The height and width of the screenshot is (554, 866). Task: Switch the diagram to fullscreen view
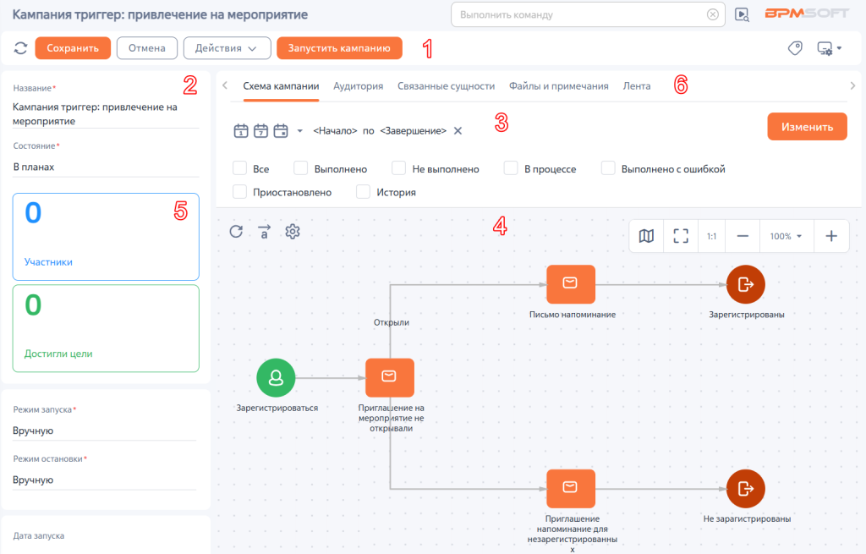[x=681, y=237]
